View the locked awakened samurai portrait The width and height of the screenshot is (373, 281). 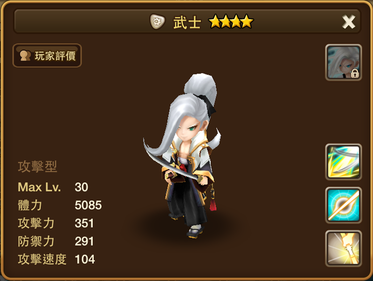[x=344, y=62]
